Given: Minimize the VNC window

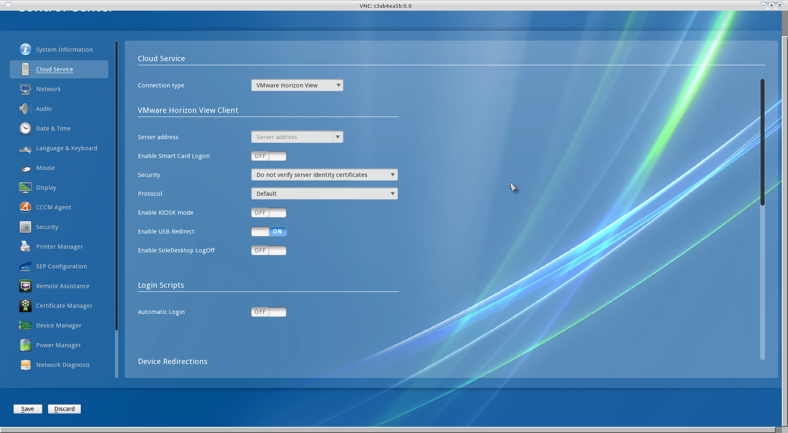Looking at the screenshot, I should [x=763, y=5].
